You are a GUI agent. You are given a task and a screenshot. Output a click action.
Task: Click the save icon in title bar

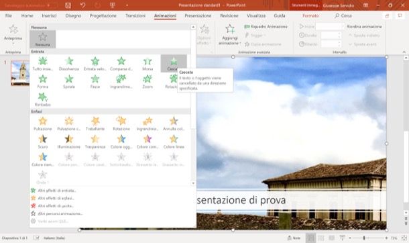(68, 5)
